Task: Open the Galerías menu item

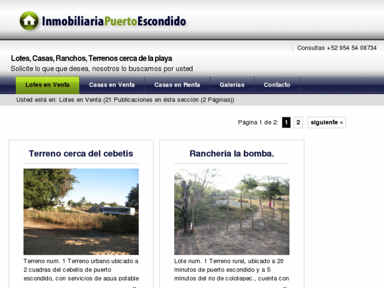Action: [x=232, y=85]
